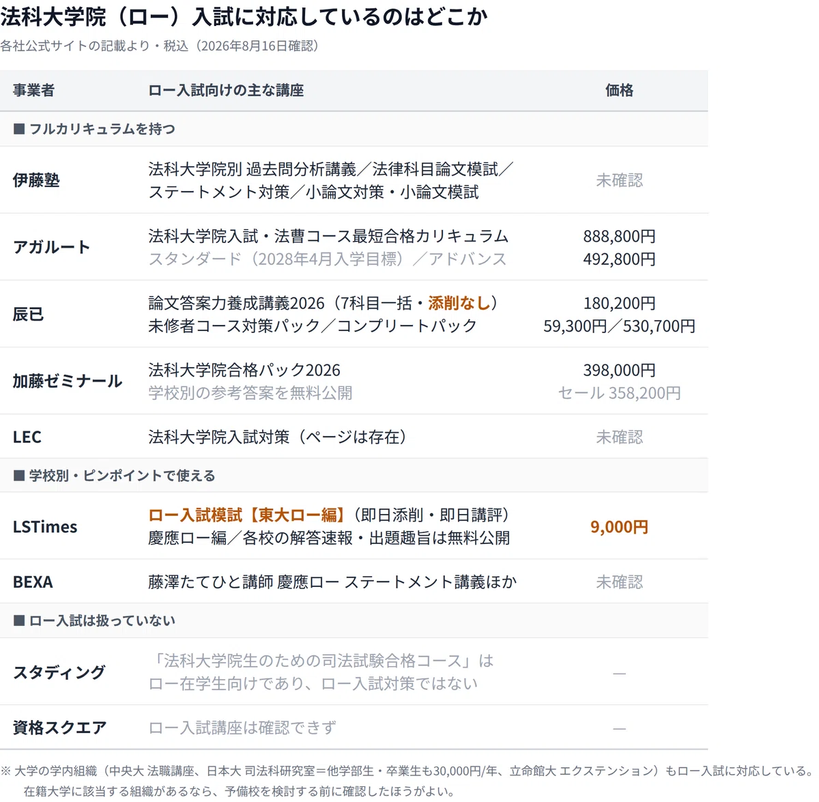Click the footnote line 在籍大学に該当する組織
Image resolution: width=819 pixels, height=802 pixels.
click(239, 791)
